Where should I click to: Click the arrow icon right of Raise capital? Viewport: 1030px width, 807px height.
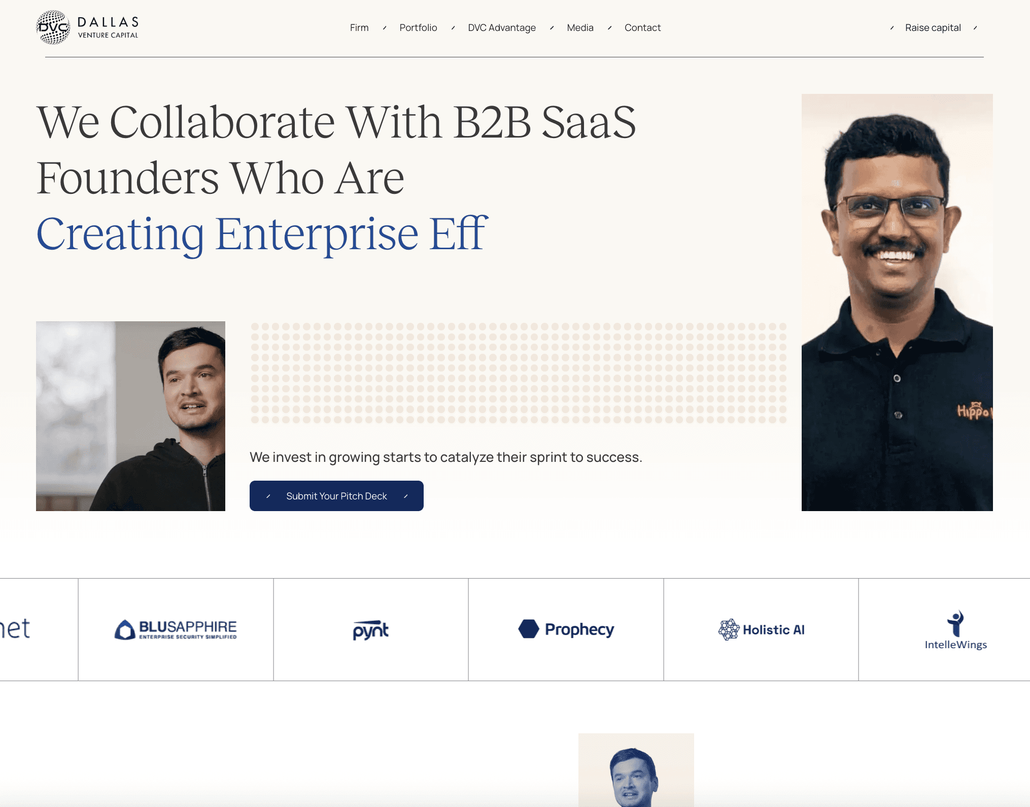[975, 28]
